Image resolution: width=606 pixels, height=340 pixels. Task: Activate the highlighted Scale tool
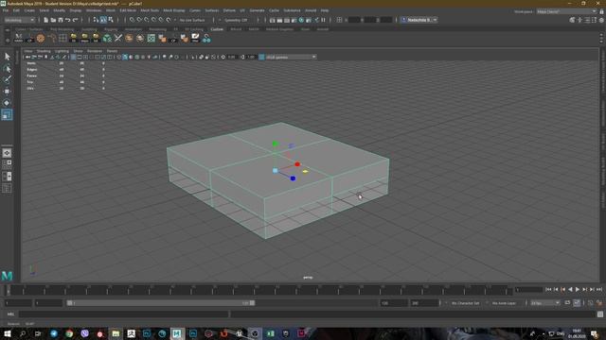tap(7, 114)
